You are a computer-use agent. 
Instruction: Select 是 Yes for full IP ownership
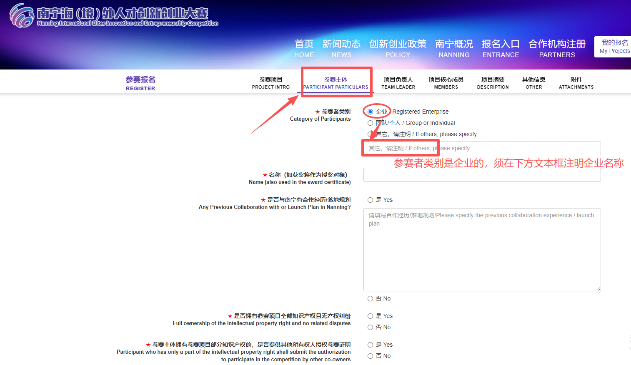pos(370,316)
